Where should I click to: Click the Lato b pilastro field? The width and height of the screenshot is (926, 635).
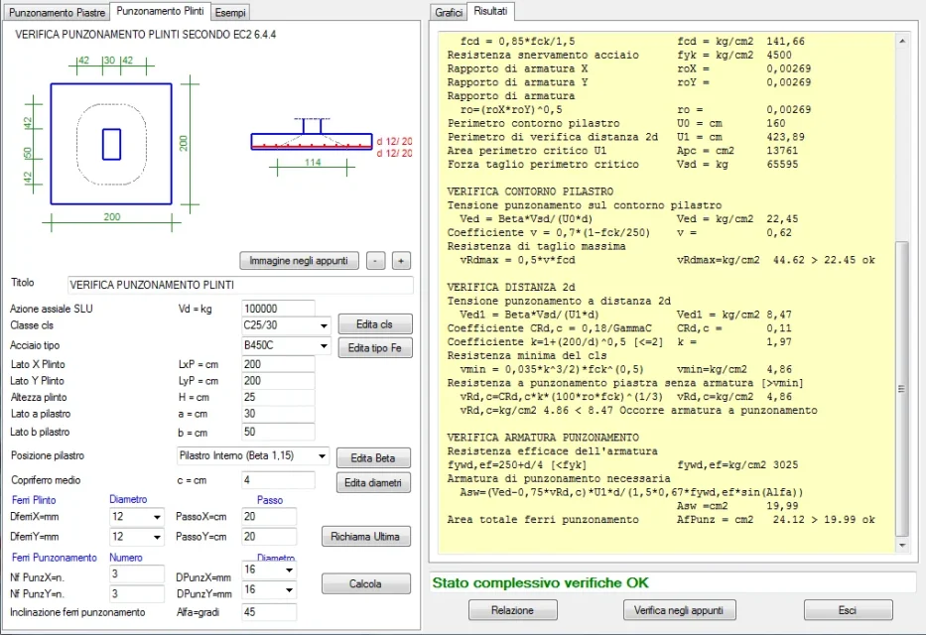[x=278, y=432]
